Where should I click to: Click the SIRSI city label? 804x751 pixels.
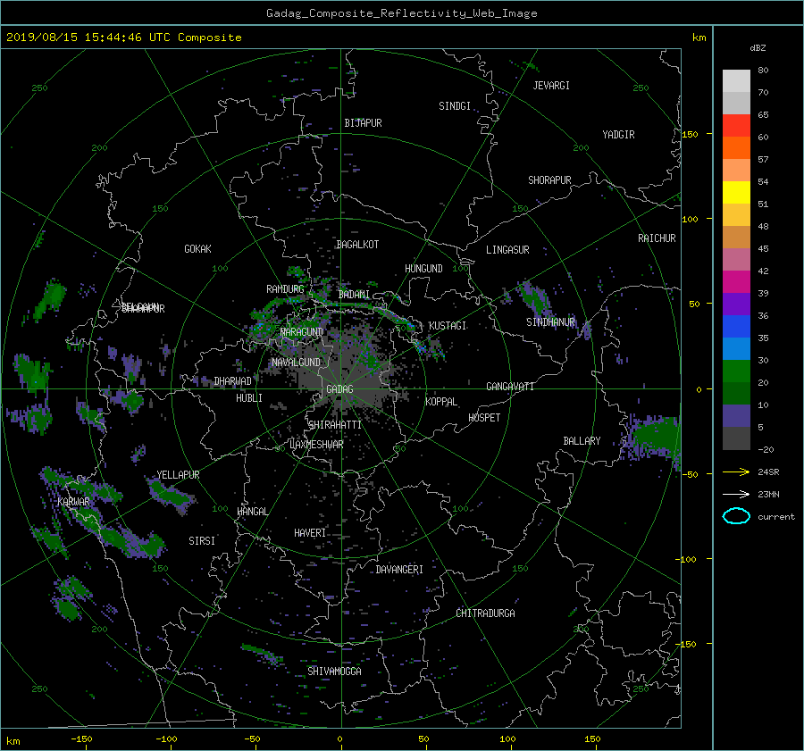click(x=202, y=541)
